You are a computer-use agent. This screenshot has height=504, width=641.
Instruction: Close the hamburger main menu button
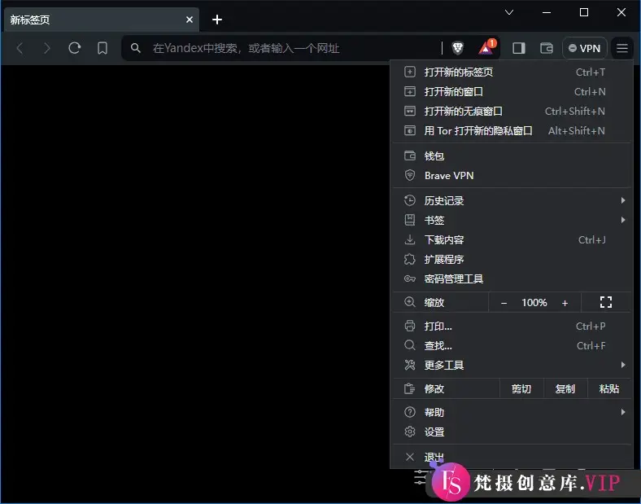coord(622,48)
